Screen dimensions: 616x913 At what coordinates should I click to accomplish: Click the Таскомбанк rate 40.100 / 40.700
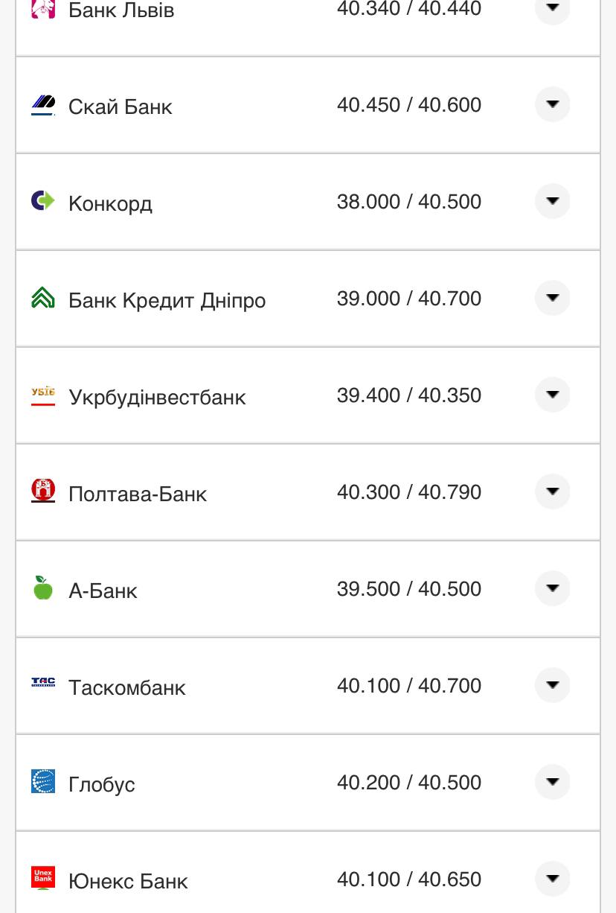[x=408, y=685]
